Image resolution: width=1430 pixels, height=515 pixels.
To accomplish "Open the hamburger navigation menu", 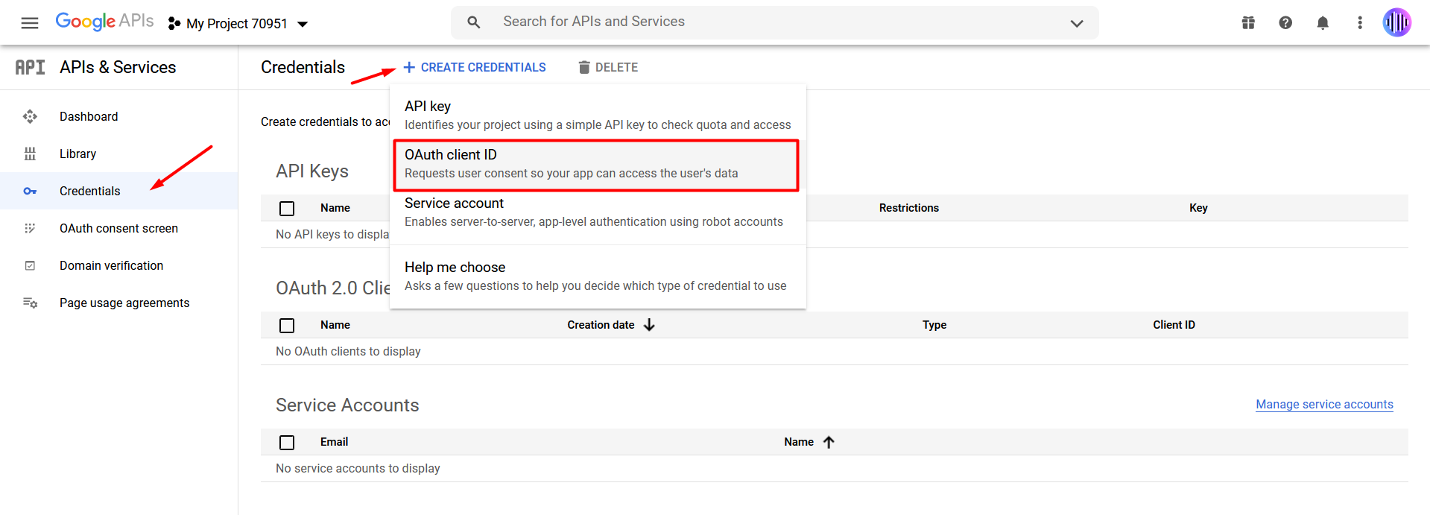I will coord(30,23).
